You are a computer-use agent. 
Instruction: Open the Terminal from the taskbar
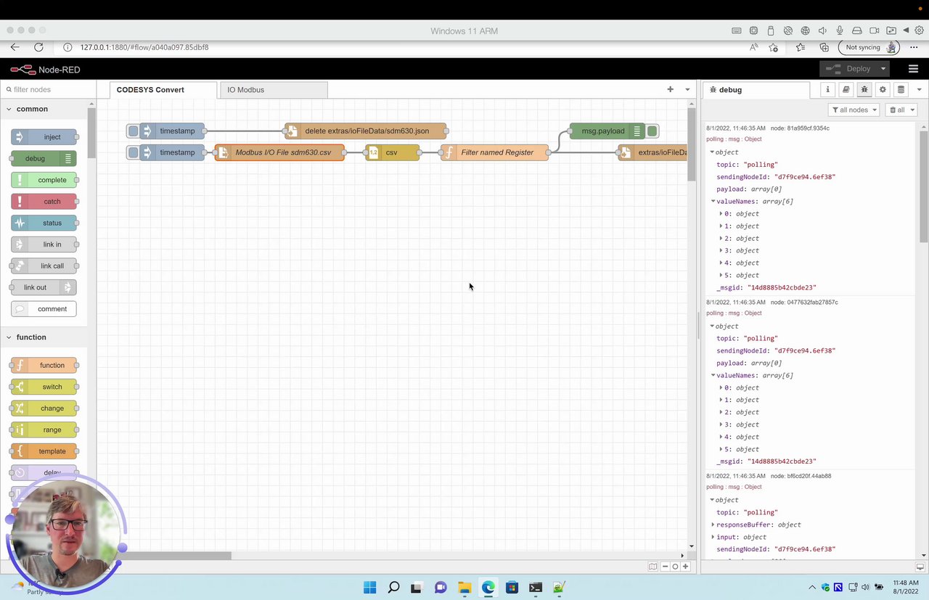[x=536, y=588]
